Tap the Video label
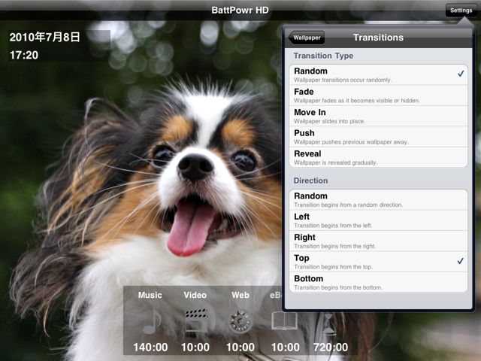Screen dimensions: 481x361 coord(195,295)
